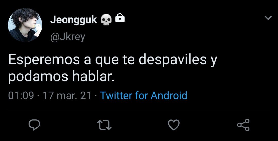This screenshot has height=141, width=278.
Task: Like the tweet with the heart icon
Action: point(174,125)
